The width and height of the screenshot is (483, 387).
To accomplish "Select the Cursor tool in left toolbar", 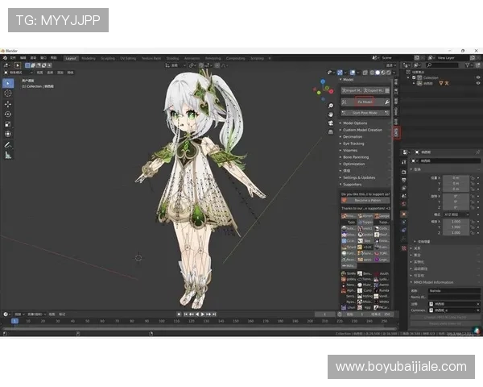I will pyautogui.click(x=8, y=94).
